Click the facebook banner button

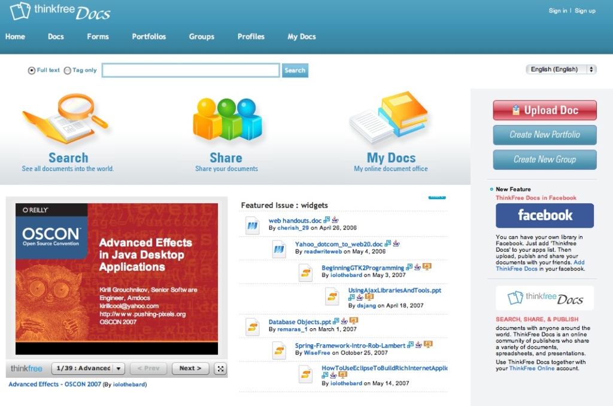pyautogui.click(x=545, y=215)
